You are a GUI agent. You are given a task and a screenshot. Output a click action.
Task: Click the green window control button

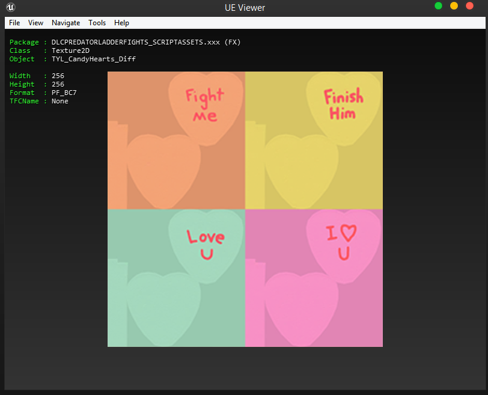(x=438, y=6)
